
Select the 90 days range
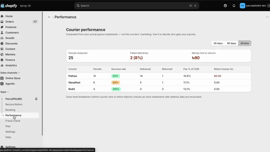(231, 43)
